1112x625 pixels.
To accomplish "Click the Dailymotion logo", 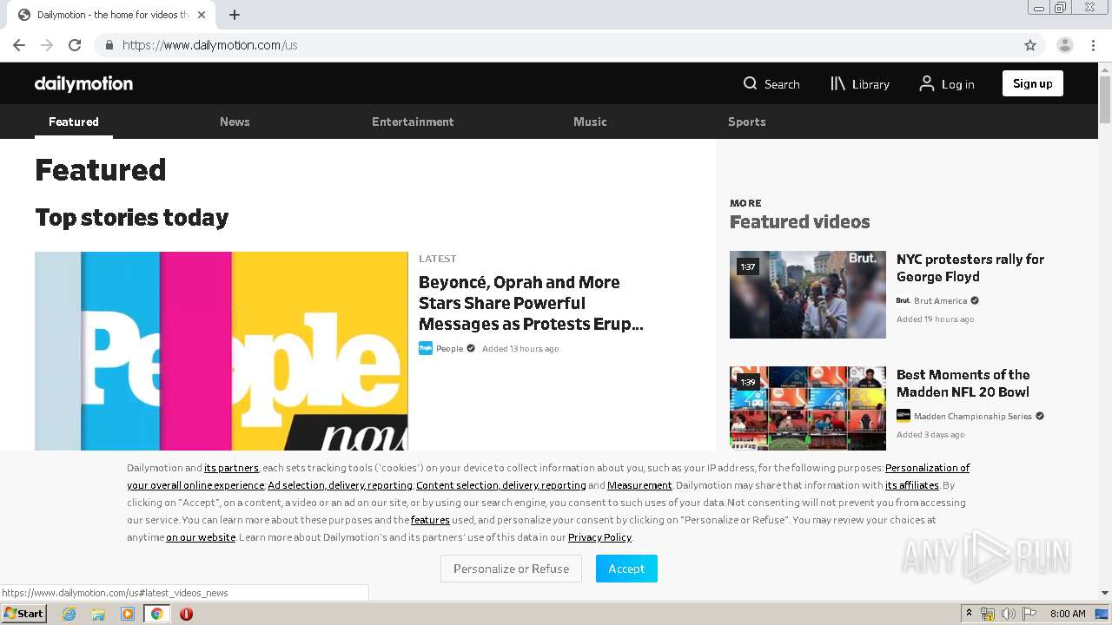I will coord(83,83).
